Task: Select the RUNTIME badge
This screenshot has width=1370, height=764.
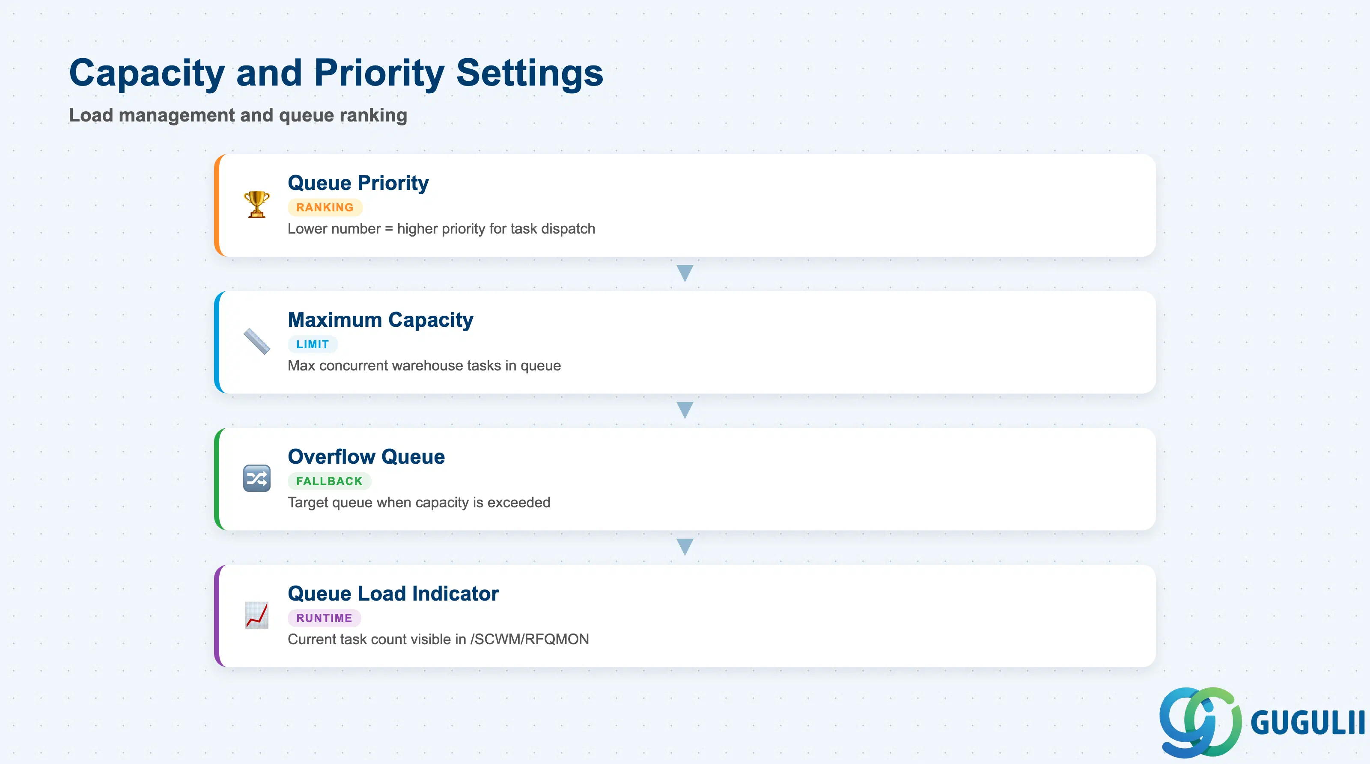Action: [324, 618]
